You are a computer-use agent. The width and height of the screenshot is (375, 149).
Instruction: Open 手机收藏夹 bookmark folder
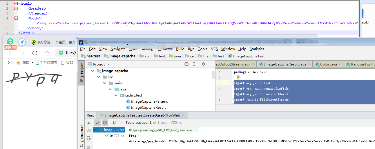coord(46,62)
